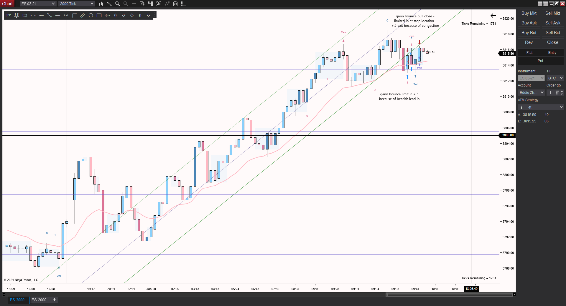The width and height of the screenshot is (566, 306).
Task: Click the Buy Ask button
Action: click(x=529, y=23)
